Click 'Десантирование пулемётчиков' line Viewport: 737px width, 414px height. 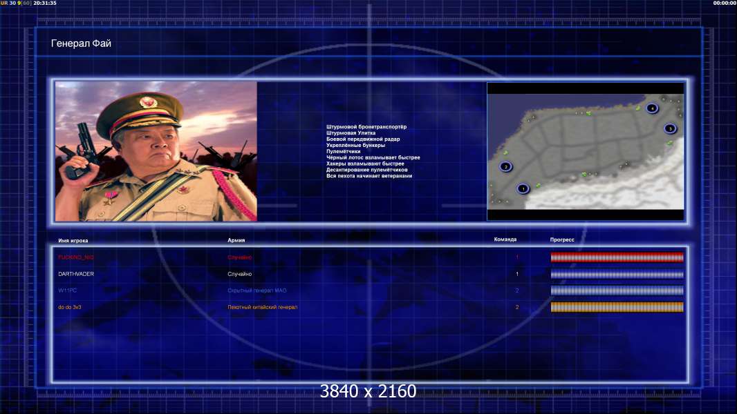pyautogui.click(x=366, y=170)
